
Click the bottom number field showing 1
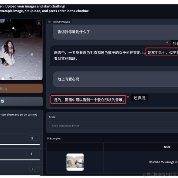(34, 169)
